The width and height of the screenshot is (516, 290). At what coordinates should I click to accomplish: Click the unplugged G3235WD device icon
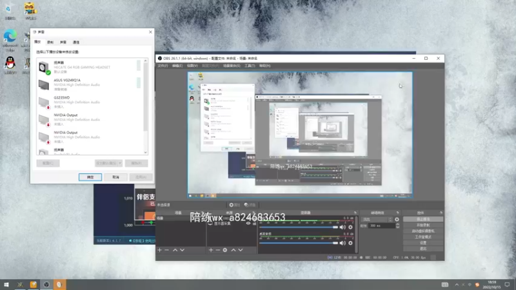click(44, 102)
